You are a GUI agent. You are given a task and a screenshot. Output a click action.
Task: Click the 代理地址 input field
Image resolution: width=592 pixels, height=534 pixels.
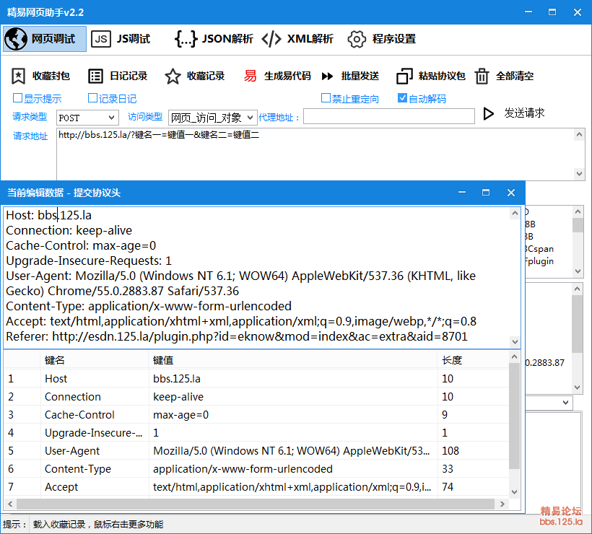[x=388, y=116]
